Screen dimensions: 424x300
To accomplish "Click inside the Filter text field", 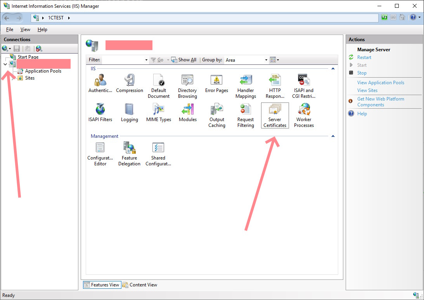I will tap(123, 60).
